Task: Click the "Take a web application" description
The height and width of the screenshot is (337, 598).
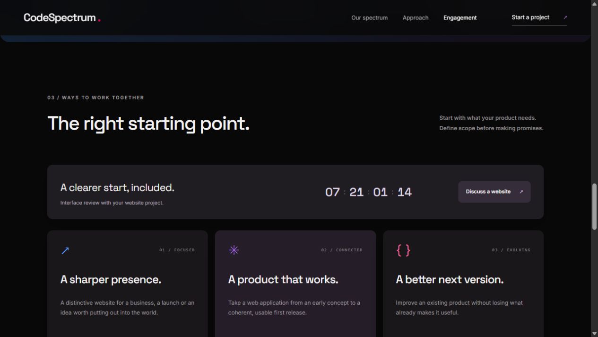Action: click(294, 308)
